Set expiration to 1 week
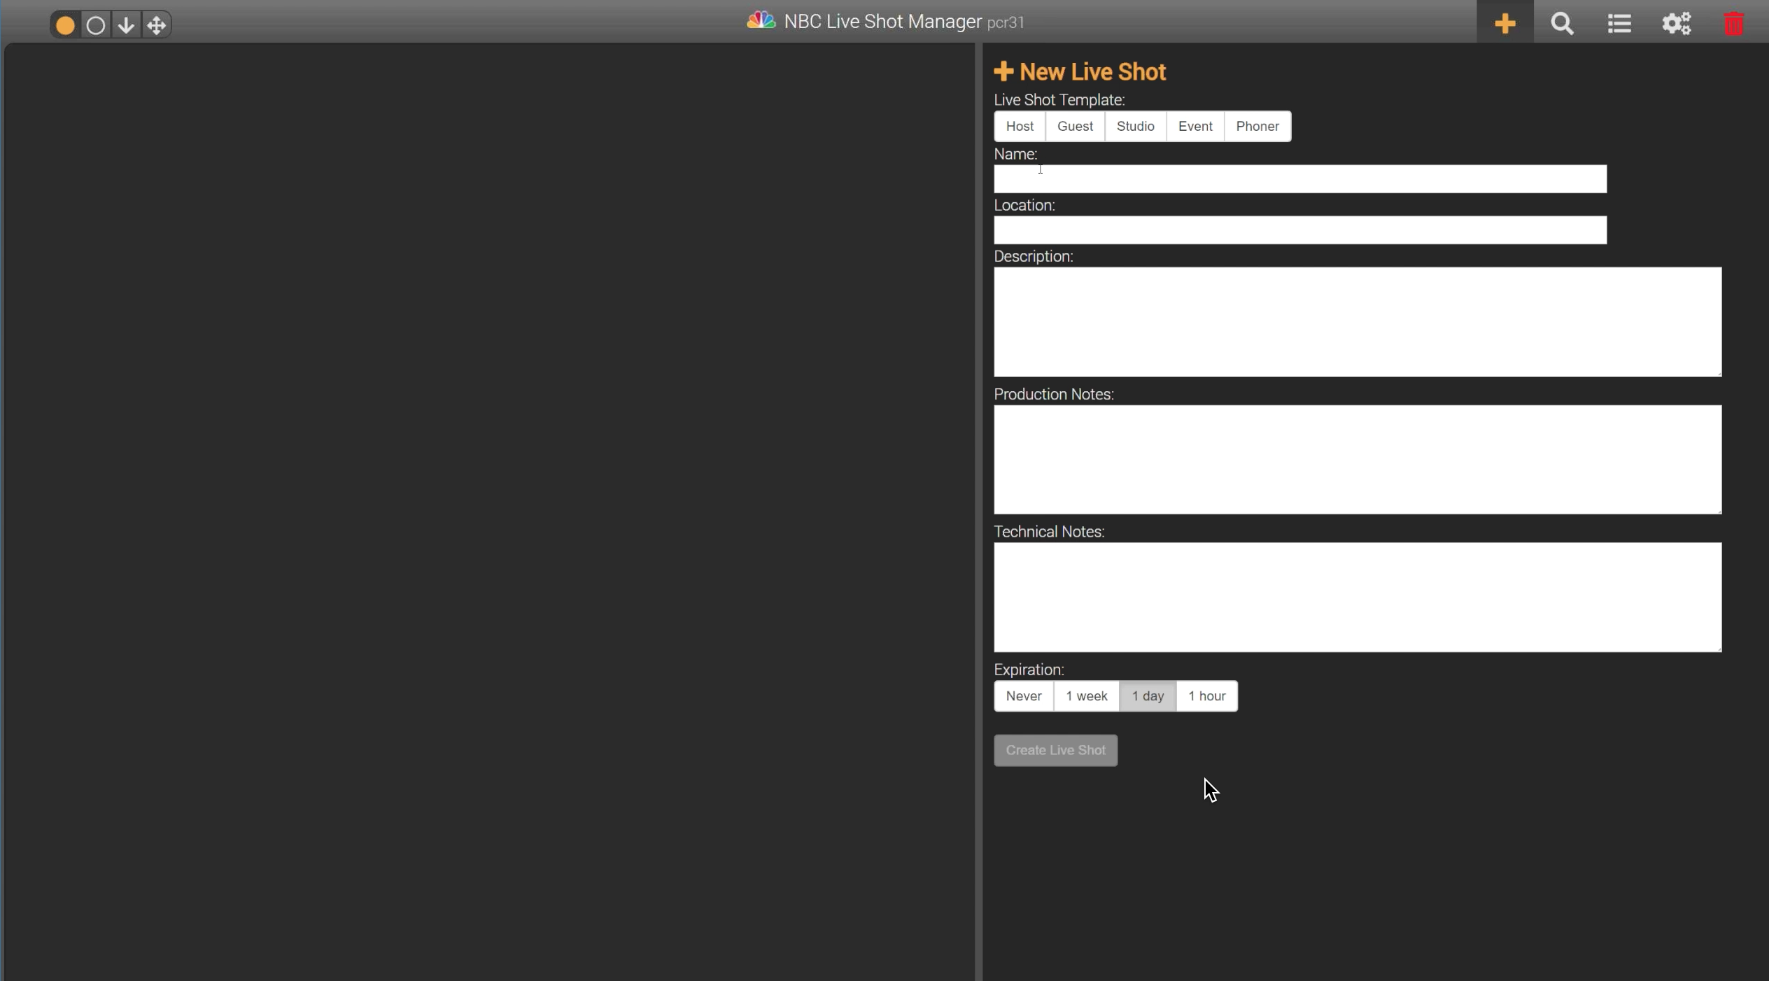This screenshot has height=981, width=1769. (1086, 696)
